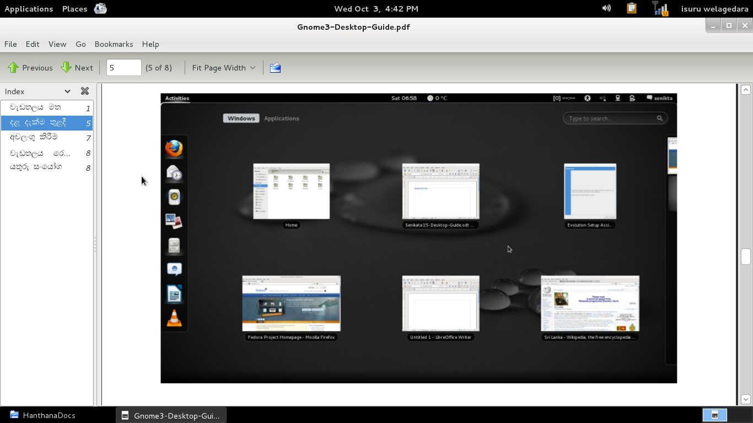Open the file browser icon in toolbar

click(x=276, y=68)
